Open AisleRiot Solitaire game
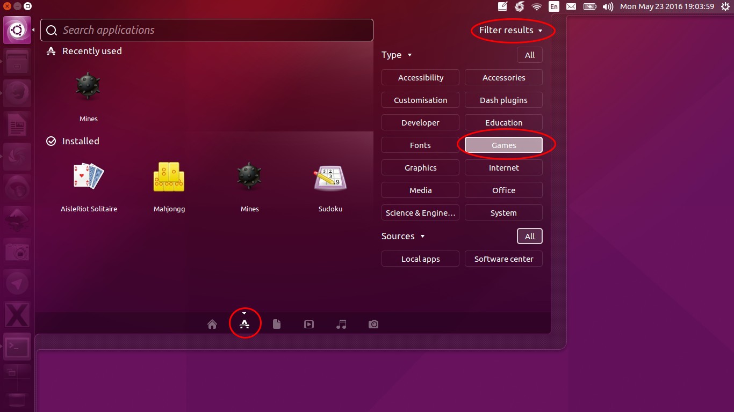 89,187
